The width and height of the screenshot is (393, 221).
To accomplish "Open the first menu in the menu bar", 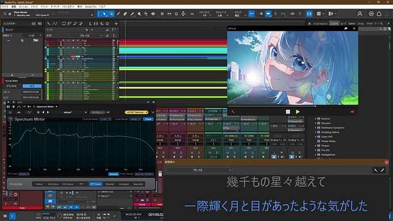I will 5,7.
